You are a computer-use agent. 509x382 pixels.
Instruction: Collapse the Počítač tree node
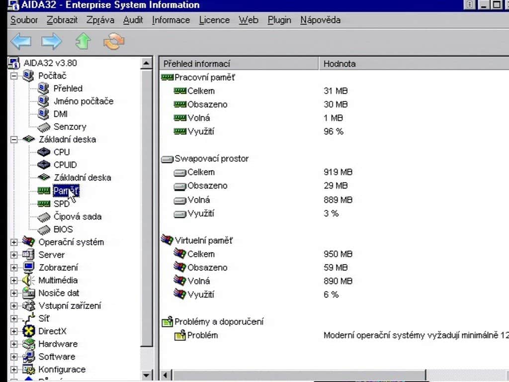pyautogui.click(x=14, y=76)
